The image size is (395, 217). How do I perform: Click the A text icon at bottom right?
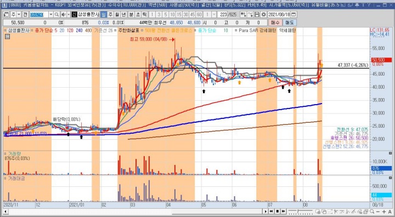[x=390, y=212]
